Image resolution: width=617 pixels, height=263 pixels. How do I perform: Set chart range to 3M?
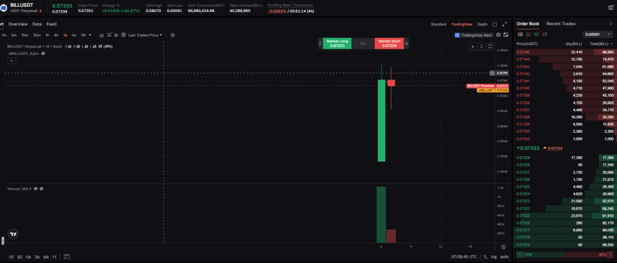click(37, 257)
